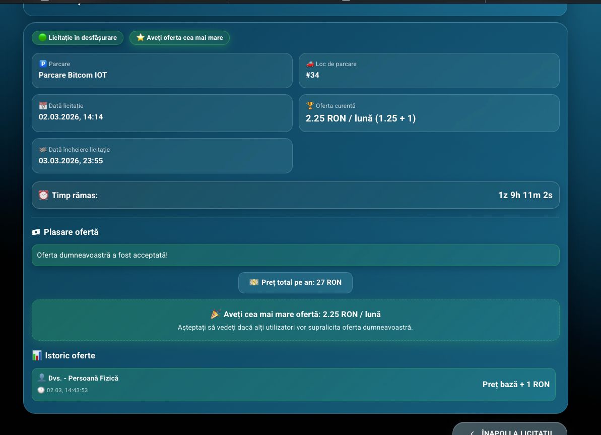Click the car icon beside Loc de parcare
The height and width of the screenshot is (435, 601).
310,64
